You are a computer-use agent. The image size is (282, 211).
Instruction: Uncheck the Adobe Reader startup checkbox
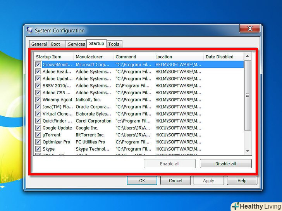point(38,71)
